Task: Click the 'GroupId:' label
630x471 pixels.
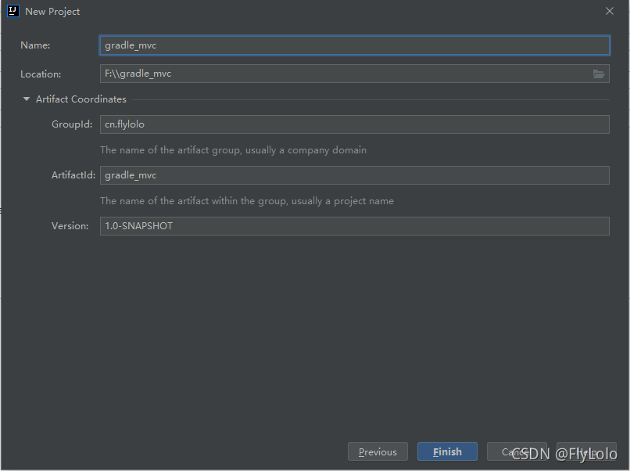Action: (72, 124)
